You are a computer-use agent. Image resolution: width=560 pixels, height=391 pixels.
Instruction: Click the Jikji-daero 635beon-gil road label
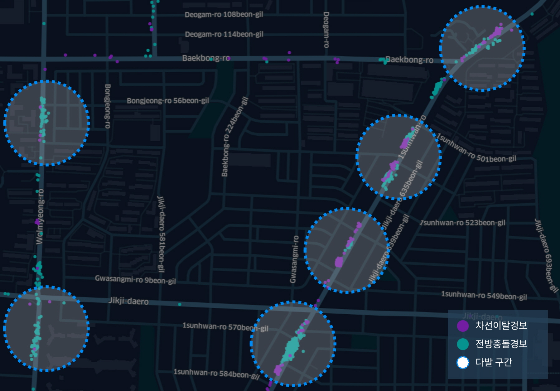coord(402,195)
